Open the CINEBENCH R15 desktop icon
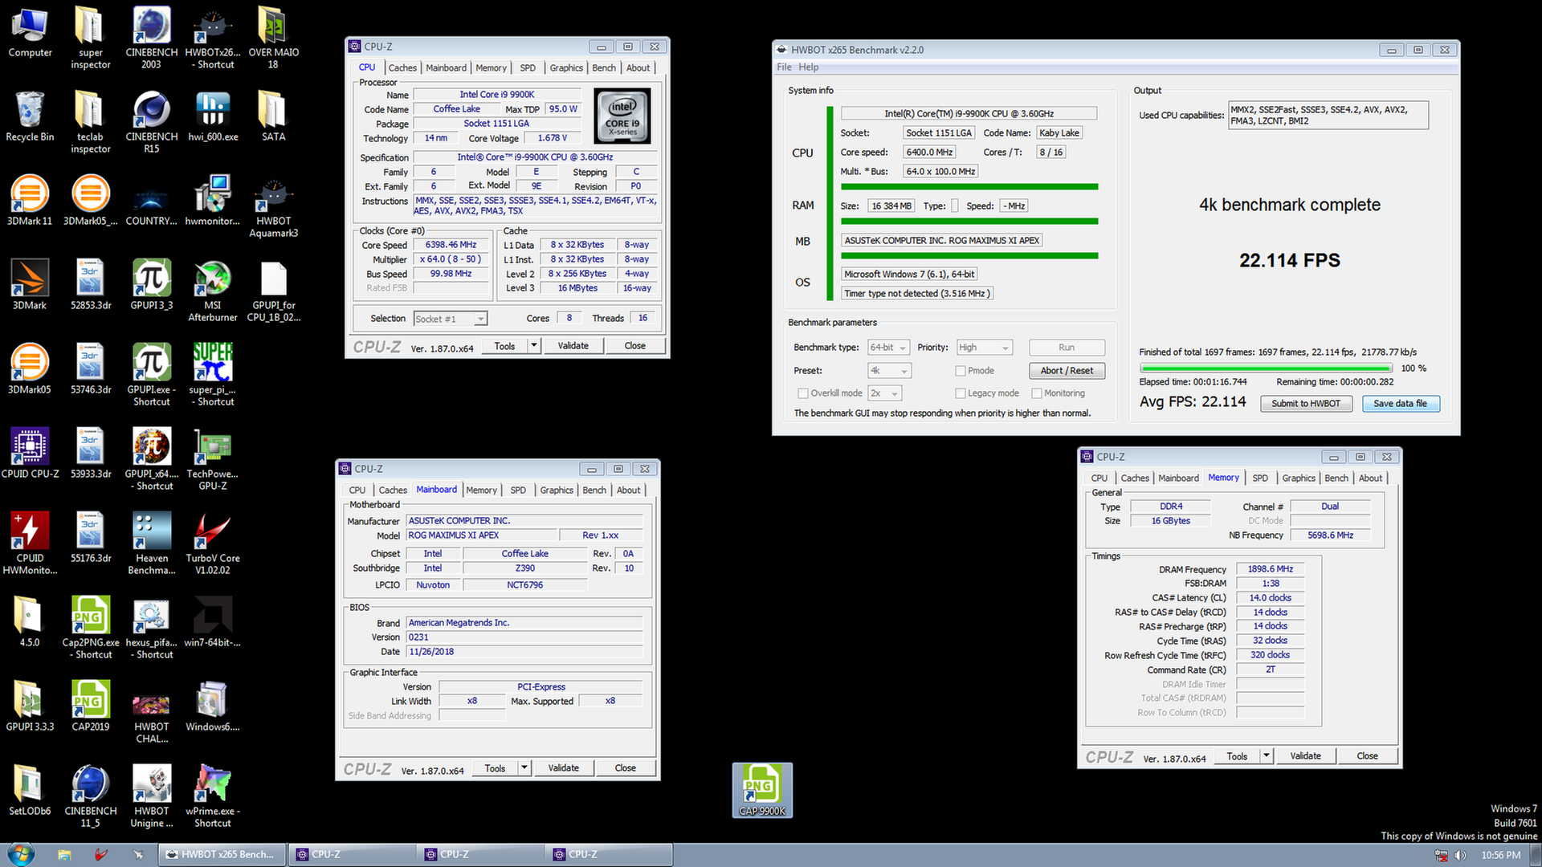1542x867 pixels. point(151,122)
